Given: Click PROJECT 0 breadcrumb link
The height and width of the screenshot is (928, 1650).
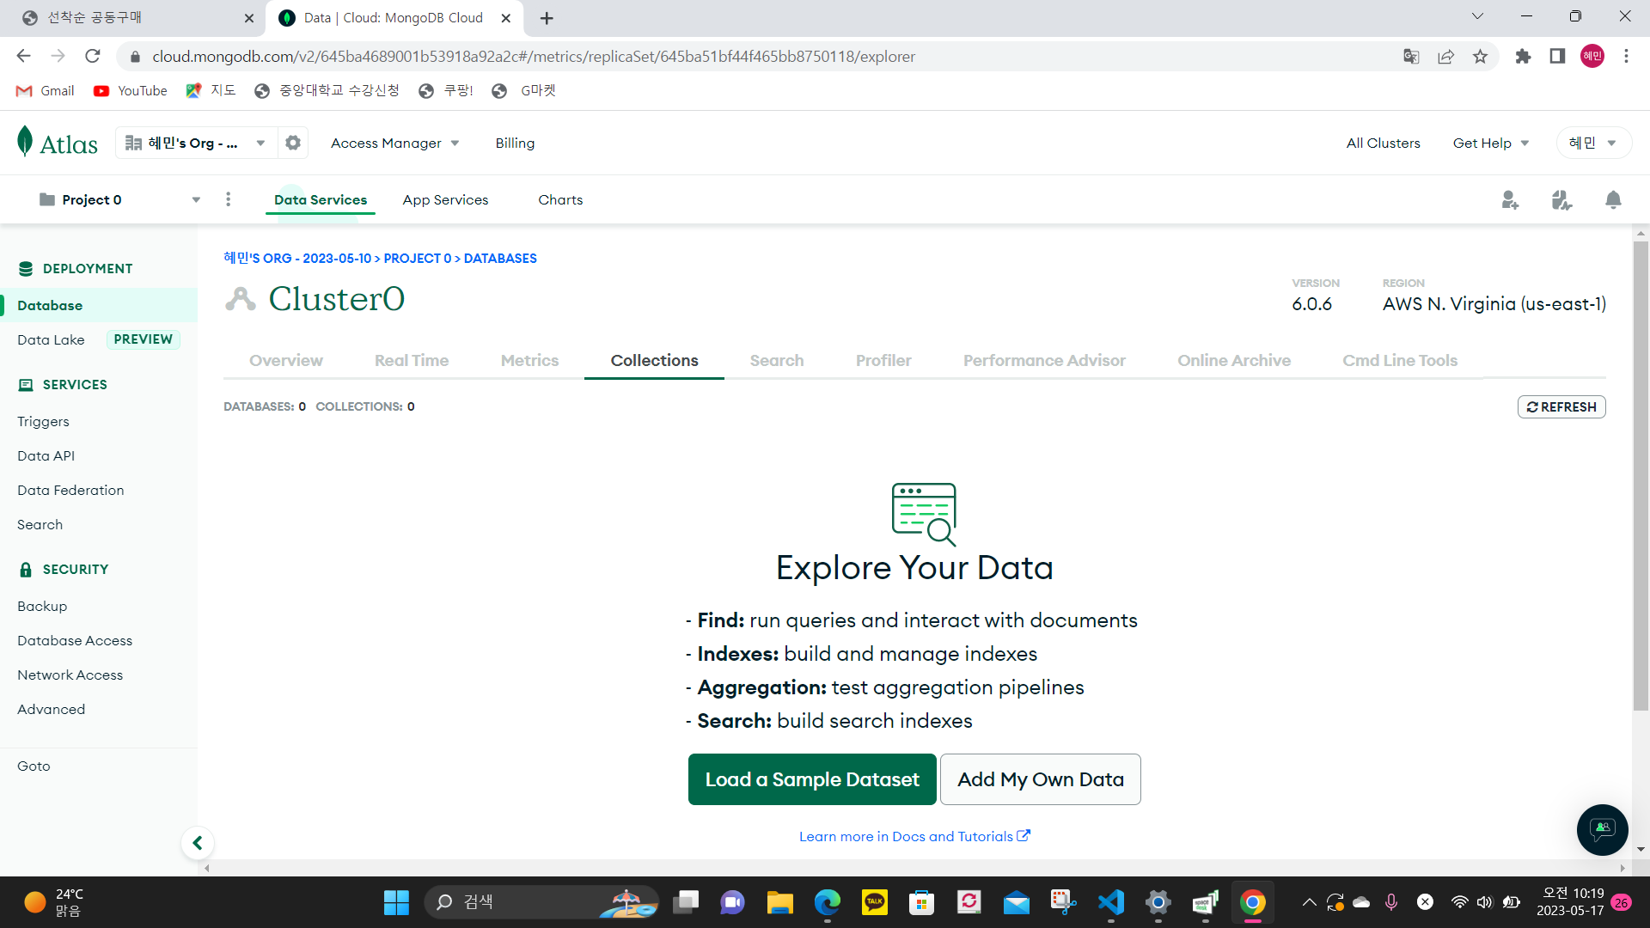Looking at the screenshot, I should pyautogui.click(x=418, y=259).
